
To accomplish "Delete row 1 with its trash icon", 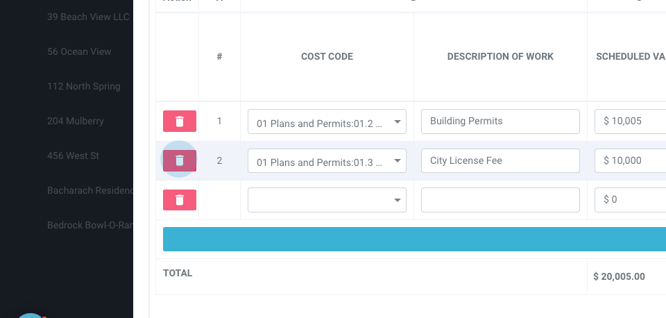I will point(180,121).
